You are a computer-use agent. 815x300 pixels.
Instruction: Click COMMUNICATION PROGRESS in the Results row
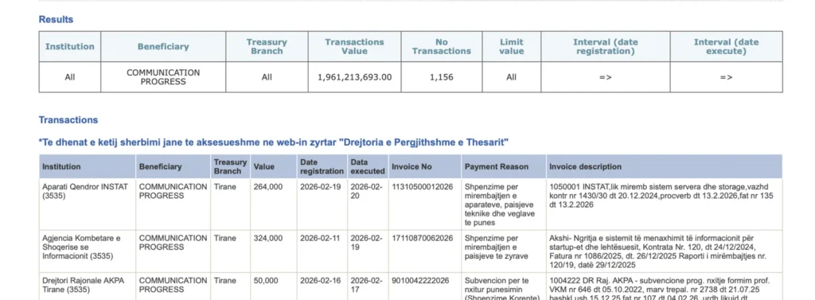(x=163, y=77)
